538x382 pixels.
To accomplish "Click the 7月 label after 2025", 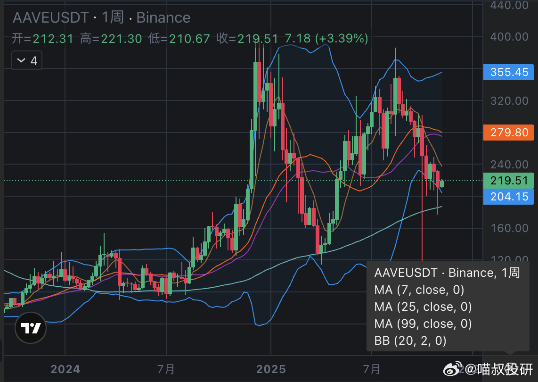I will click(x=372, y=369).
